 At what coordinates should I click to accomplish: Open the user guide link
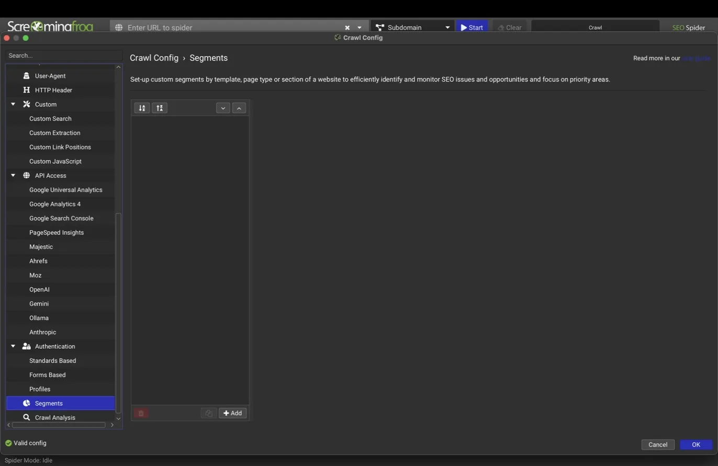(696, 58)
